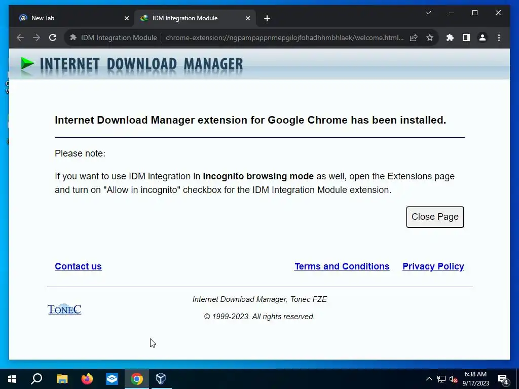
Task: Open Chrome three-dot menu
Action: (x=499, y=37)
